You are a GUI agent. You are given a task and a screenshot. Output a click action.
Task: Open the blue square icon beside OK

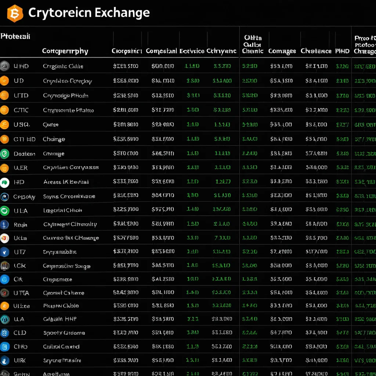(x=4, y=279)
